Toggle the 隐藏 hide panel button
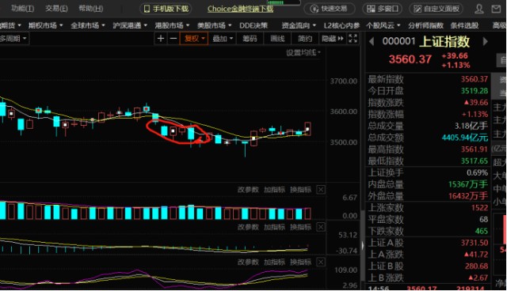The image size is (507, 291). 333,39
